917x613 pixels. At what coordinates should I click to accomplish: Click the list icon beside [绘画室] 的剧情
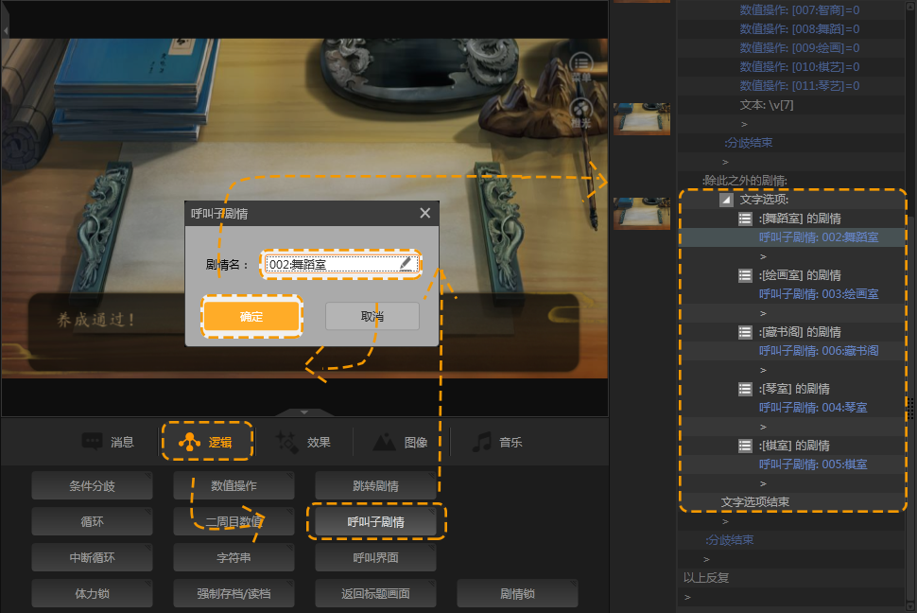point(745,275)
